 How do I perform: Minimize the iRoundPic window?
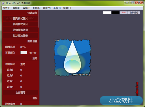[127, 3]
